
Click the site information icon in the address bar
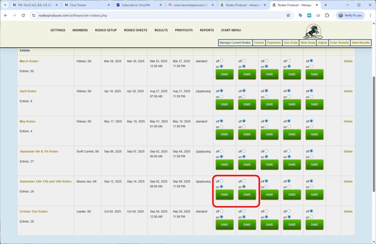coord(33,15)
